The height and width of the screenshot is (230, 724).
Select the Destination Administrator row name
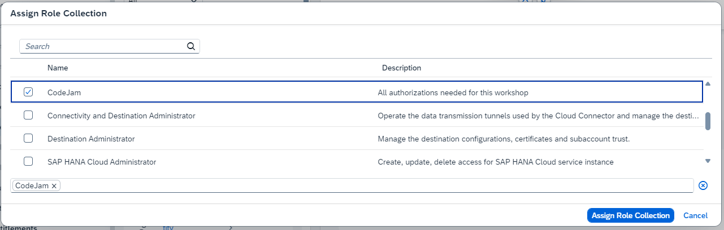(x=91, y=138)
